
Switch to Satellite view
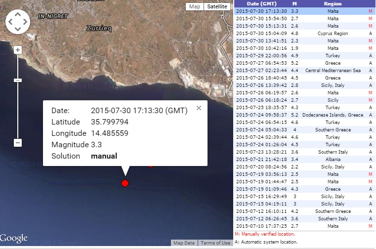pos(217,6)
